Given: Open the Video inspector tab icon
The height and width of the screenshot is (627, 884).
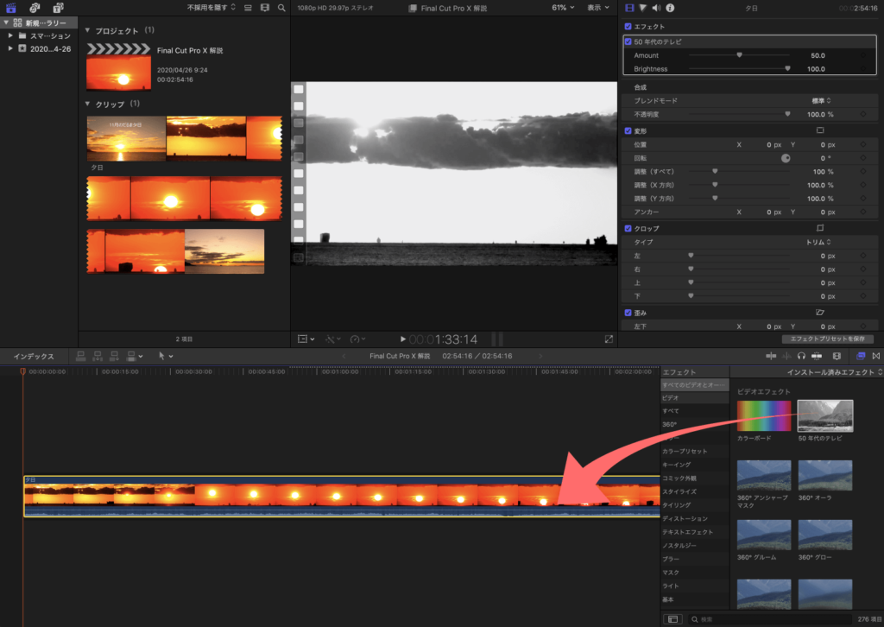Looking at the screenshot, I should tap(629, 8).
